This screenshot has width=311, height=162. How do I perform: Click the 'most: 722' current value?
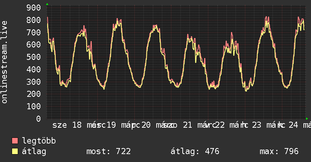[x=109, y=151]
